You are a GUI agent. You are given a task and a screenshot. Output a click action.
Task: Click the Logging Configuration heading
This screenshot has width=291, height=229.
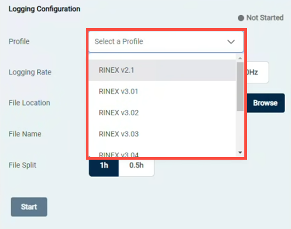pyautogui.click(x=45, y=9)
